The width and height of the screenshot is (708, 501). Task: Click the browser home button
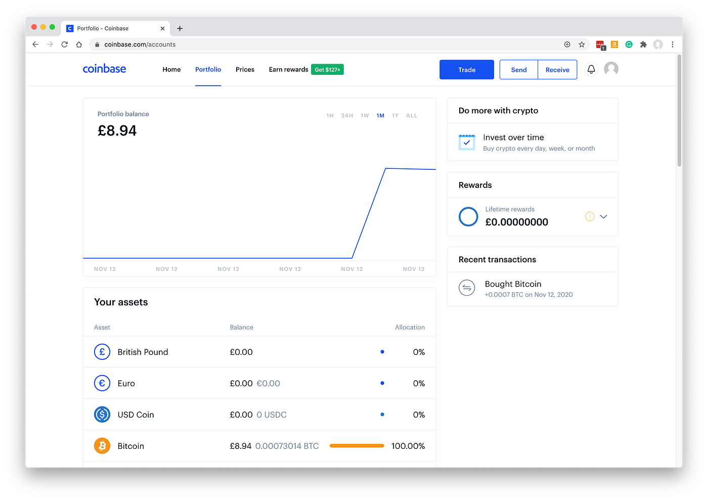coord(79,44)
